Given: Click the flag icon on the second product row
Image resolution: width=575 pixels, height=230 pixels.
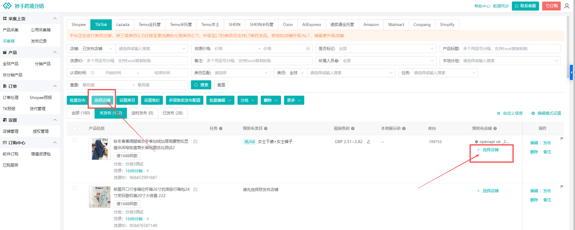Looking at the screenshot, I should pos(562,187).
